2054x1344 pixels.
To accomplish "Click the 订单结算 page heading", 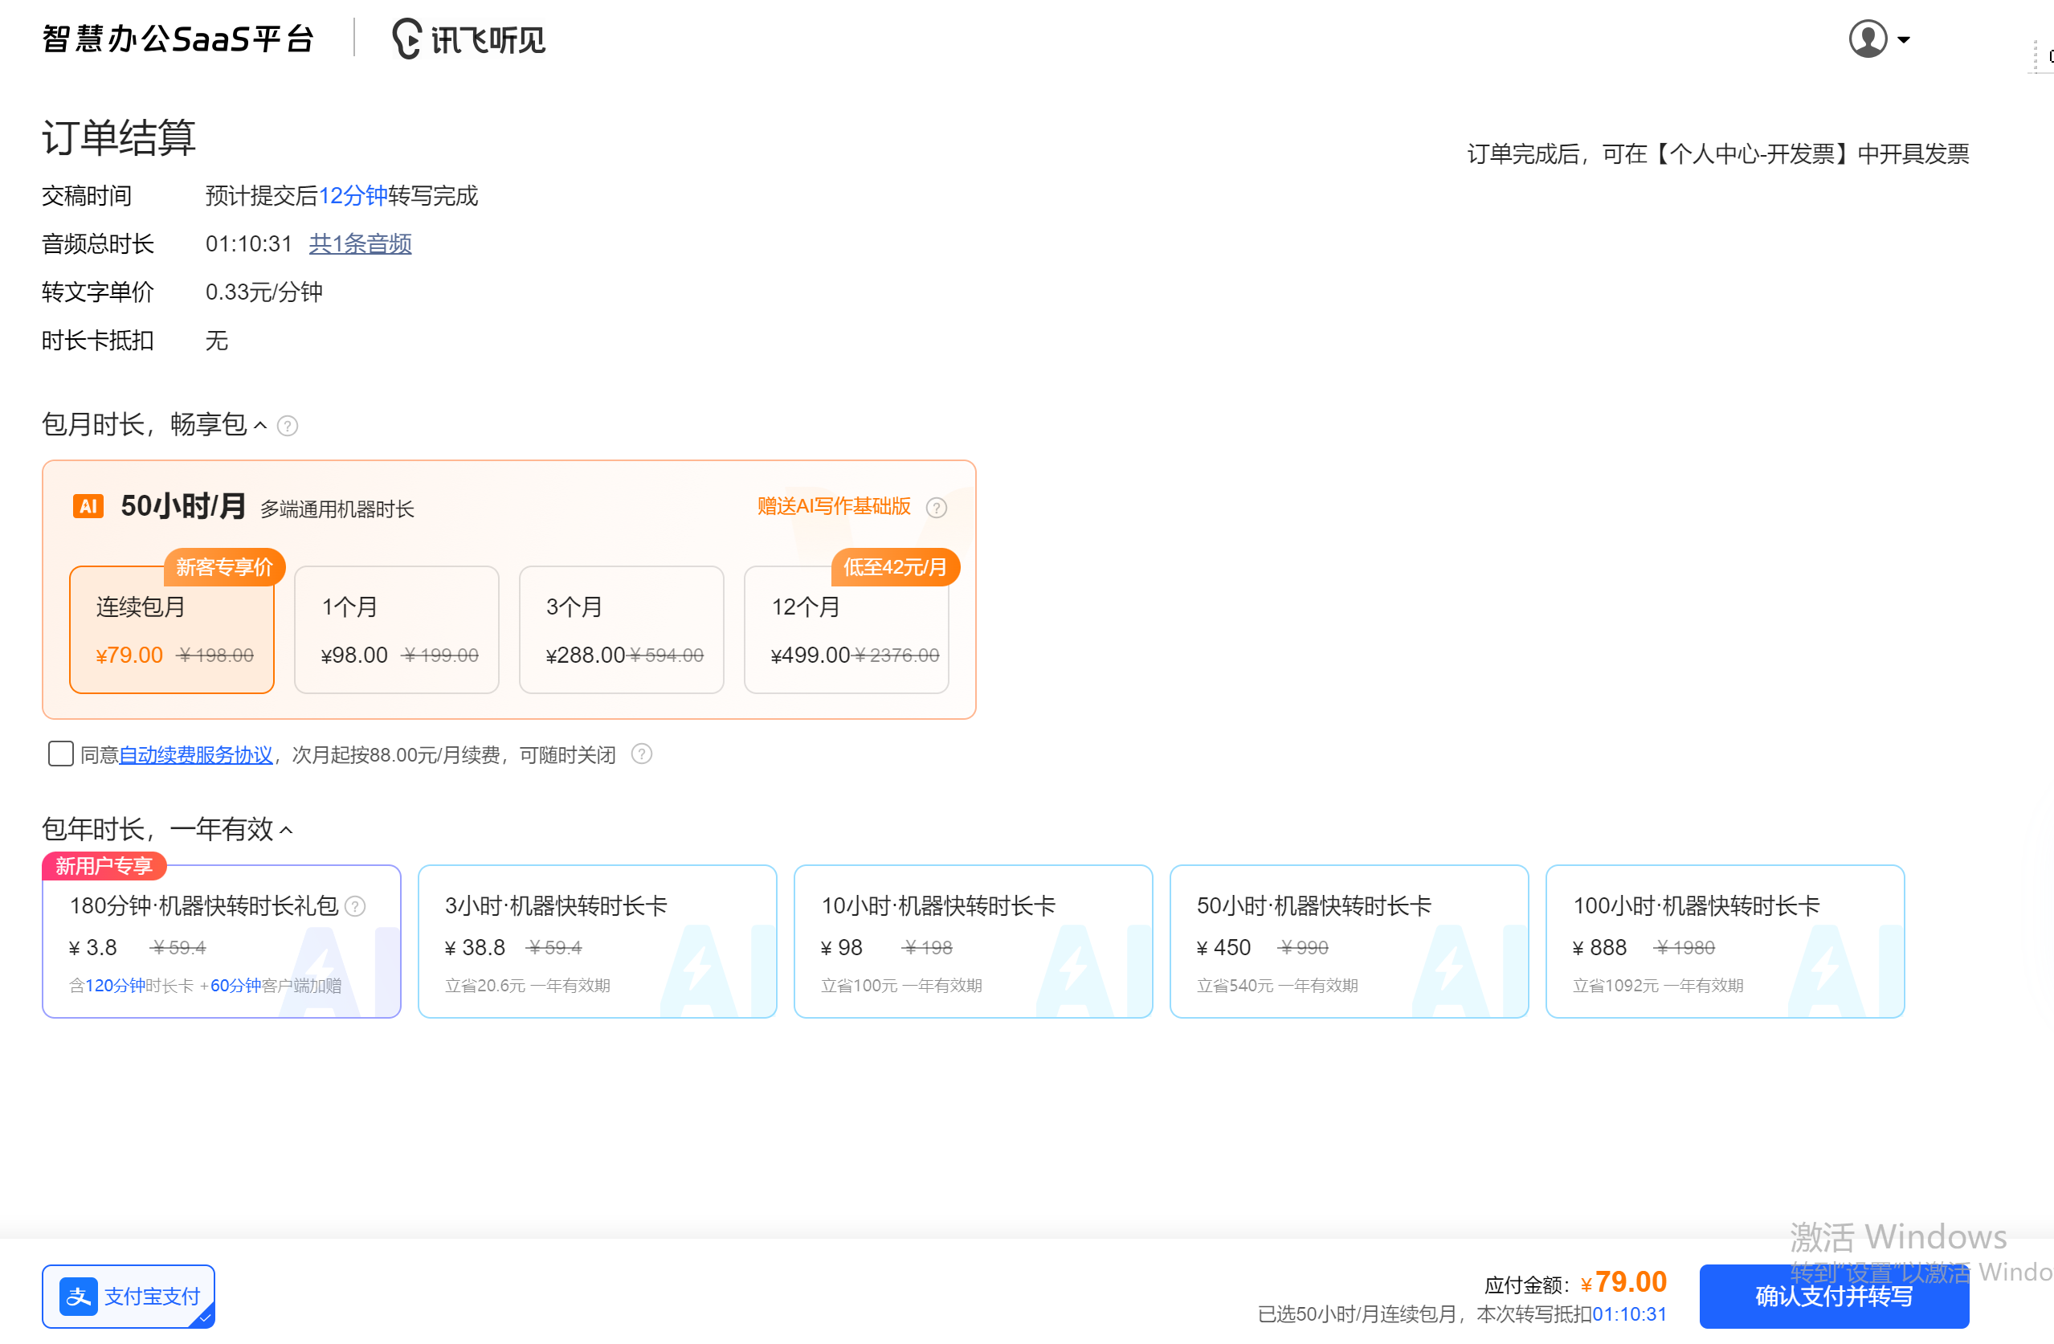I will click(x=119, y=137).
